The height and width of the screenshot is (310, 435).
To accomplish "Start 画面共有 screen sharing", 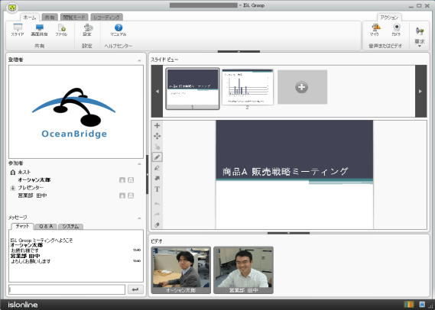I will (x=40, y=30).
